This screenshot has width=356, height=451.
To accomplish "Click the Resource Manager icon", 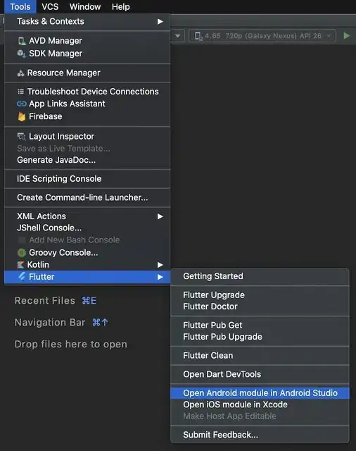I will 20,73.
